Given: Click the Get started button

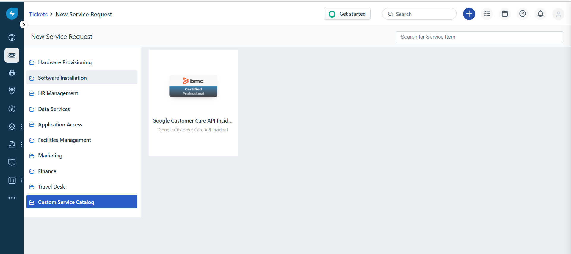Looking at the screenshot, I should click(x=347, y=14).
